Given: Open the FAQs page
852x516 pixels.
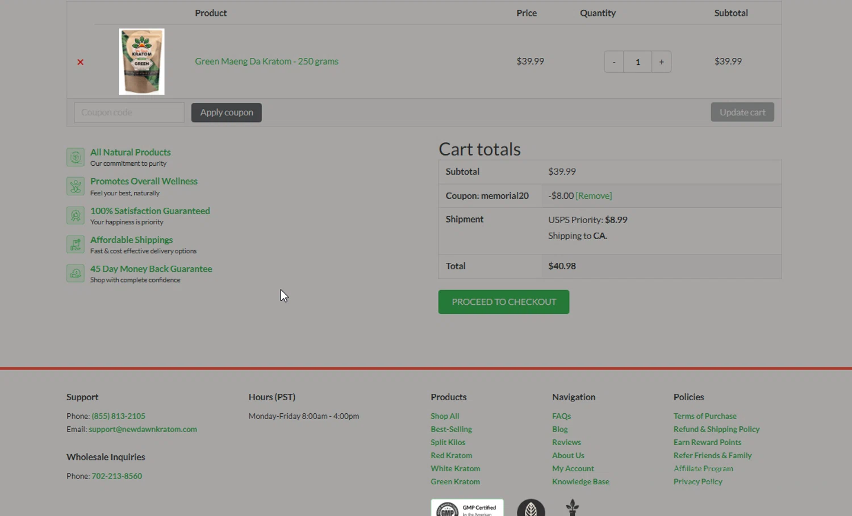Looking at the screenshot, I should click(x=561, y=416).
